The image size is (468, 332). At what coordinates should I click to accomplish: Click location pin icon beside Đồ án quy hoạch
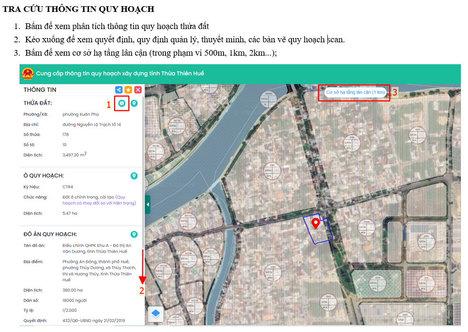pos(134,234)
